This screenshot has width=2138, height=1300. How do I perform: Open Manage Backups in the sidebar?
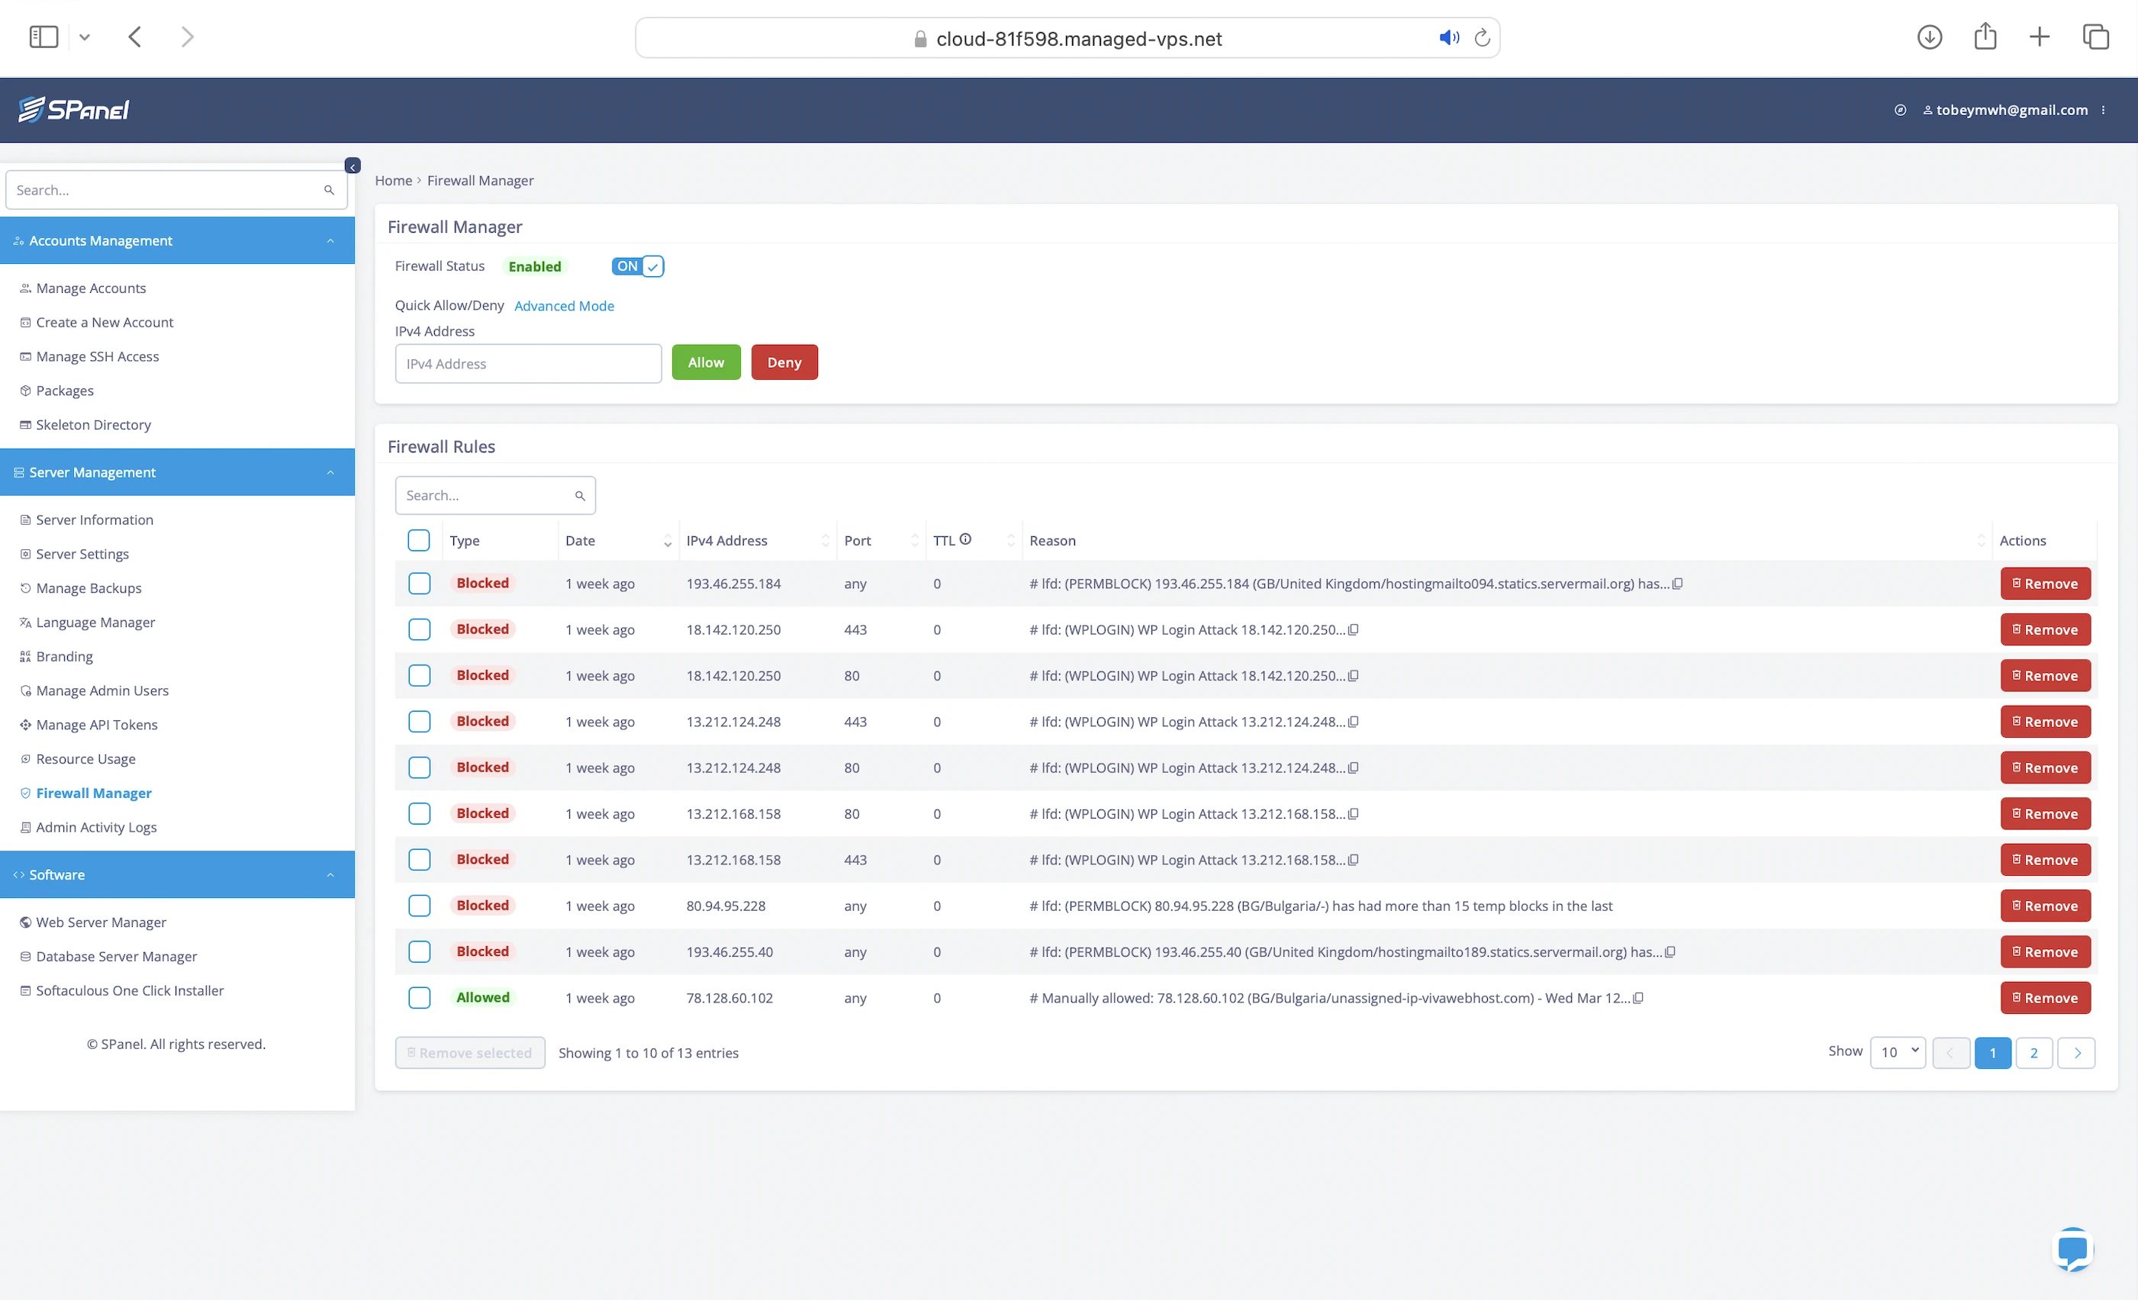click(89, 587)
